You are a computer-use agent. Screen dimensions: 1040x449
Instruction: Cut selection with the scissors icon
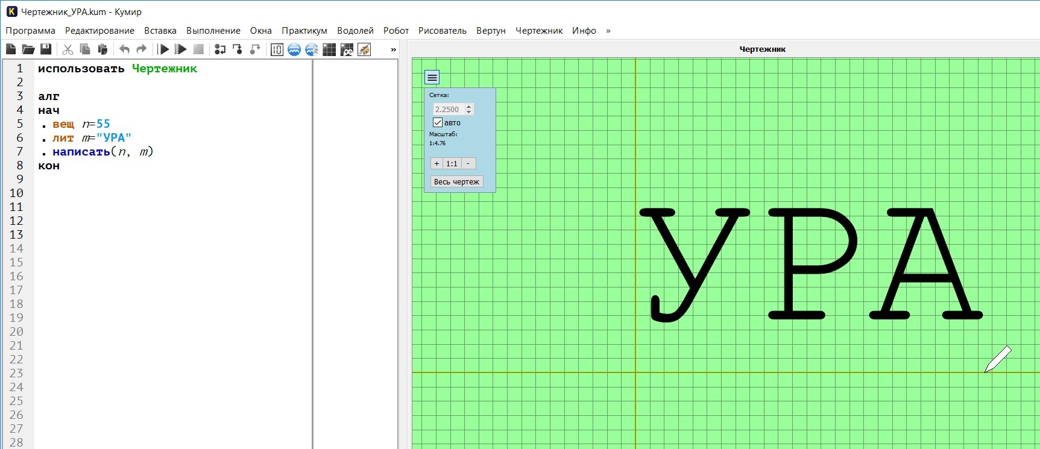click(68, 49)
